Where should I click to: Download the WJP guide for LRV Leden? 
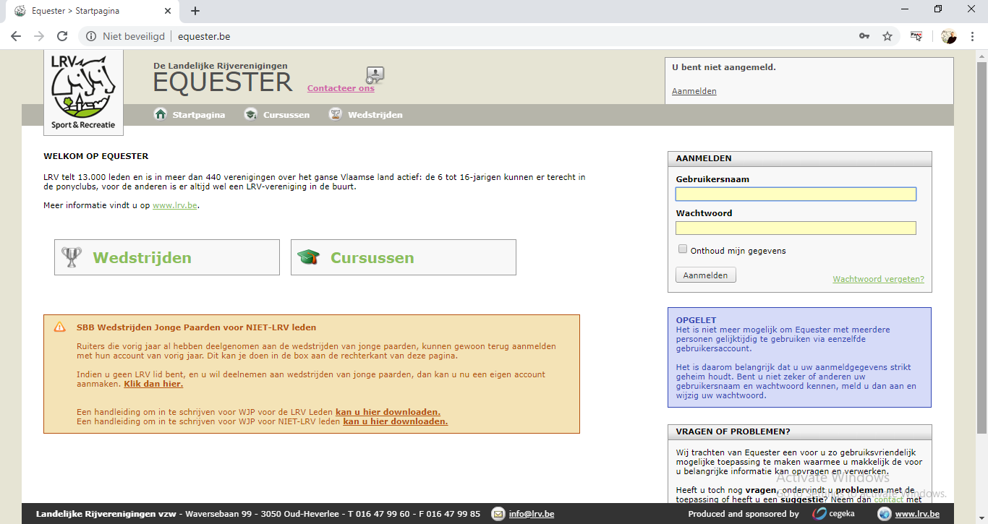(388, 412)
